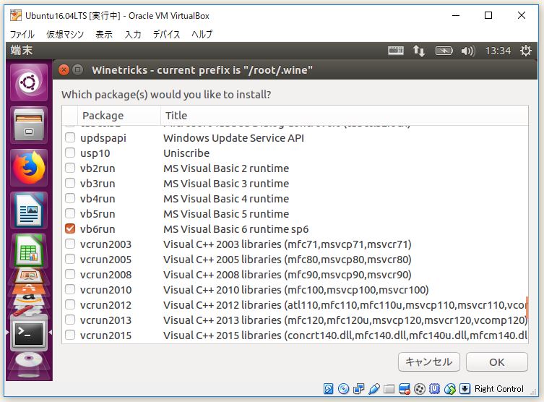This screenshot has width=544, height=402.
Task: Open network indicator in top panel
Action: 419,51
